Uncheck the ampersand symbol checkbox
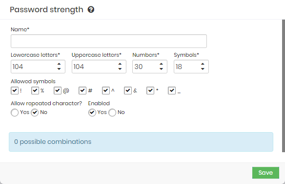 pos(128,91)
